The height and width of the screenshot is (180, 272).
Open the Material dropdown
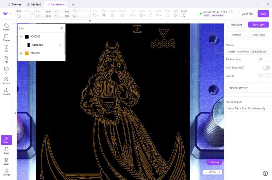coord(248,52)
